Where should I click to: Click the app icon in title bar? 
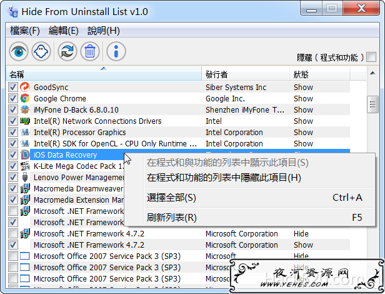point(12,11)
